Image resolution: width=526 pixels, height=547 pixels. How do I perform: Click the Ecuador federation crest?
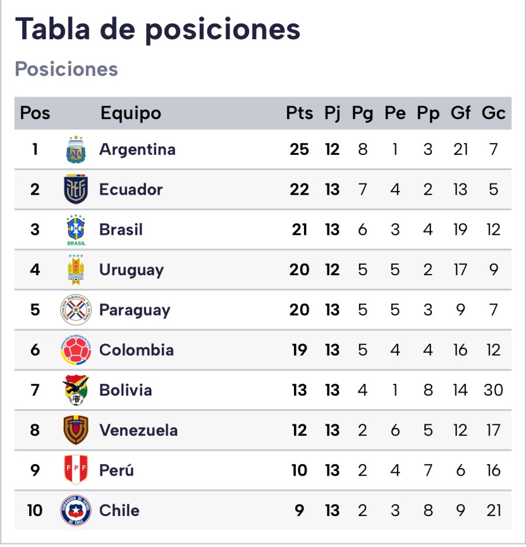[x=76, y=189]
